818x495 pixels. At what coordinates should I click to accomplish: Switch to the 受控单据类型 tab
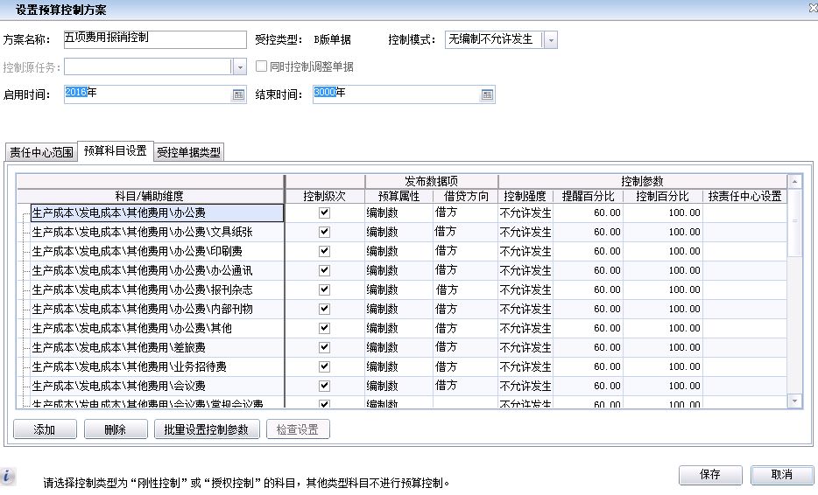[x=189, y=152]
